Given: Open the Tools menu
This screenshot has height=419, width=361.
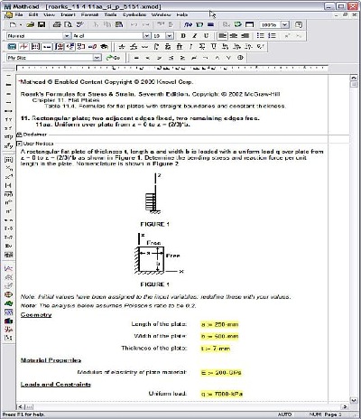Looking at the screenshot, I should [110, 14].
